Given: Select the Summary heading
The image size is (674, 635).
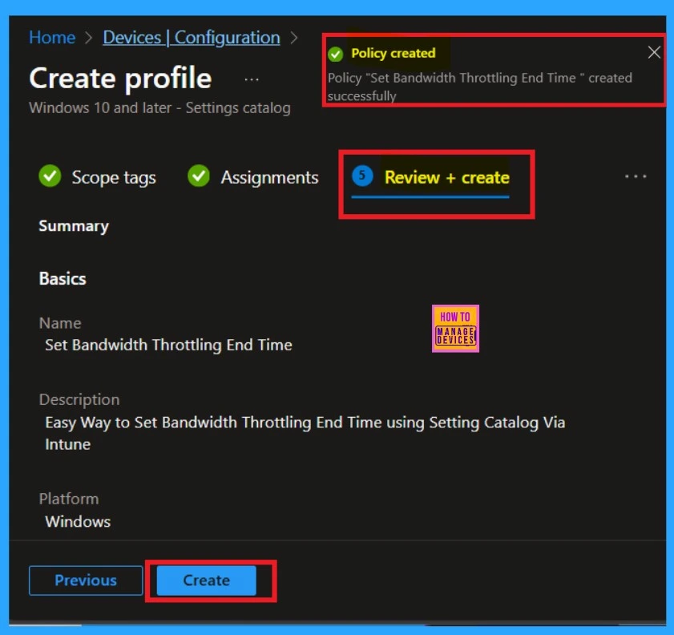Looking at the screenshot, I should click(x=74, y=226).
